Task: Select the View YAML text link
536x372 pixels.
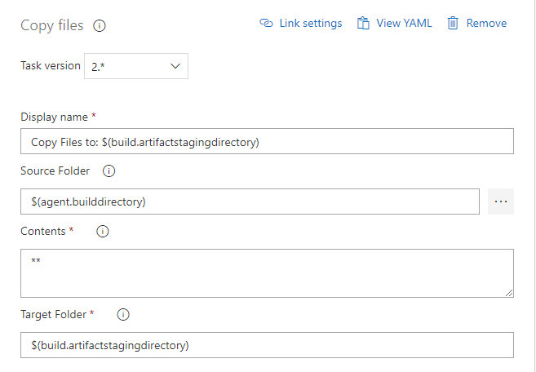Action: 404,24
